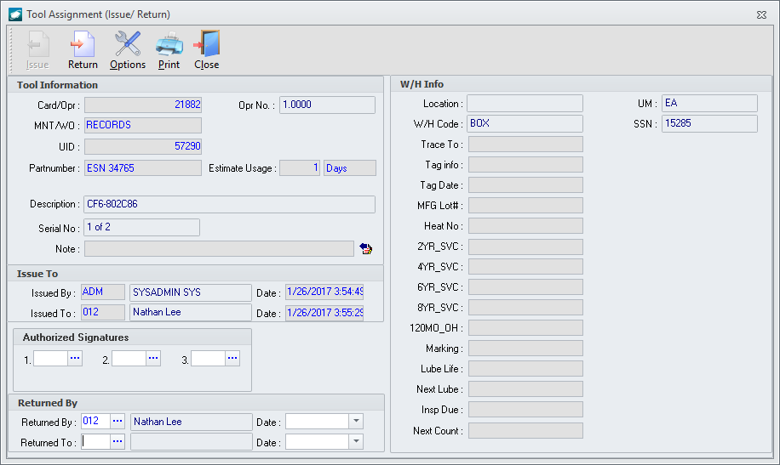Click authorized signature 2 field
Image resolution: width=780 pixels, height=465 pixels.
[x=129, y=358]
